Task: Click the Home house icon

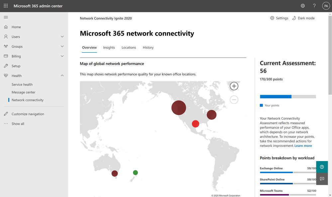Action: tap(6, 27)
